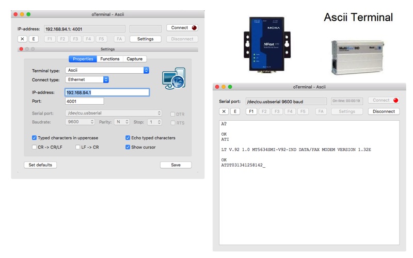Click the Save button in Settings

pyautogui.click(x=176, y=165)
